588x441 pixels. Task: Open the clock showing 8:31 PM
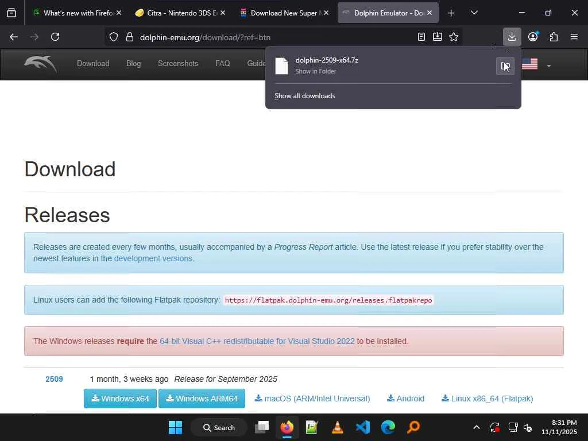pos(559,427)
